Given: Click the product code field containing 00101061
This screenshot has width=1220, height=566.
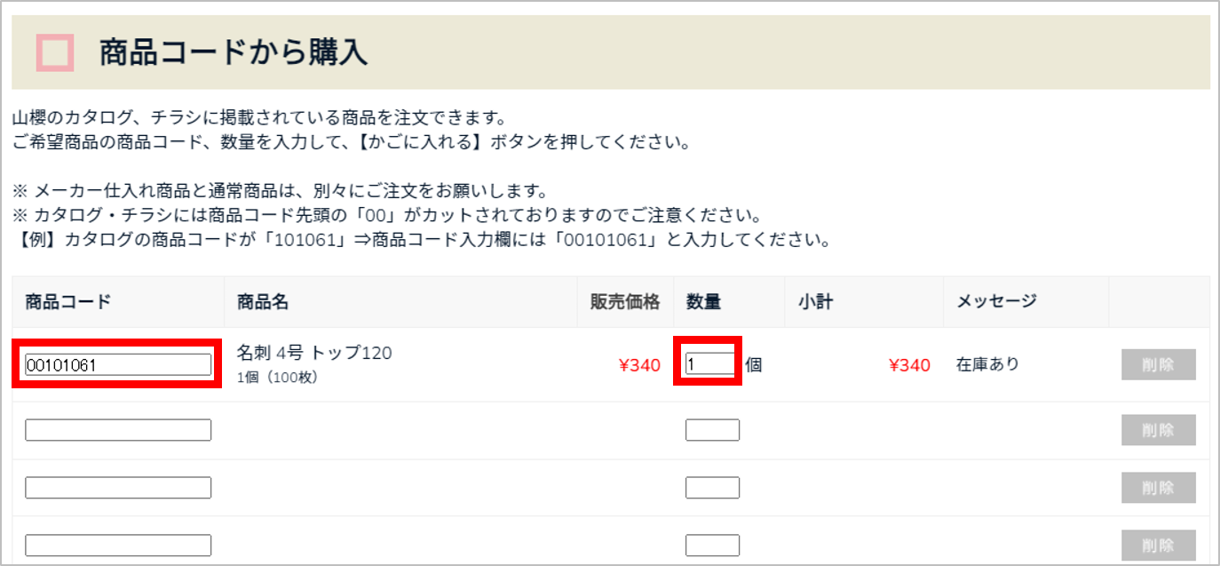Looking at the screenshot, I should point(118,364).
